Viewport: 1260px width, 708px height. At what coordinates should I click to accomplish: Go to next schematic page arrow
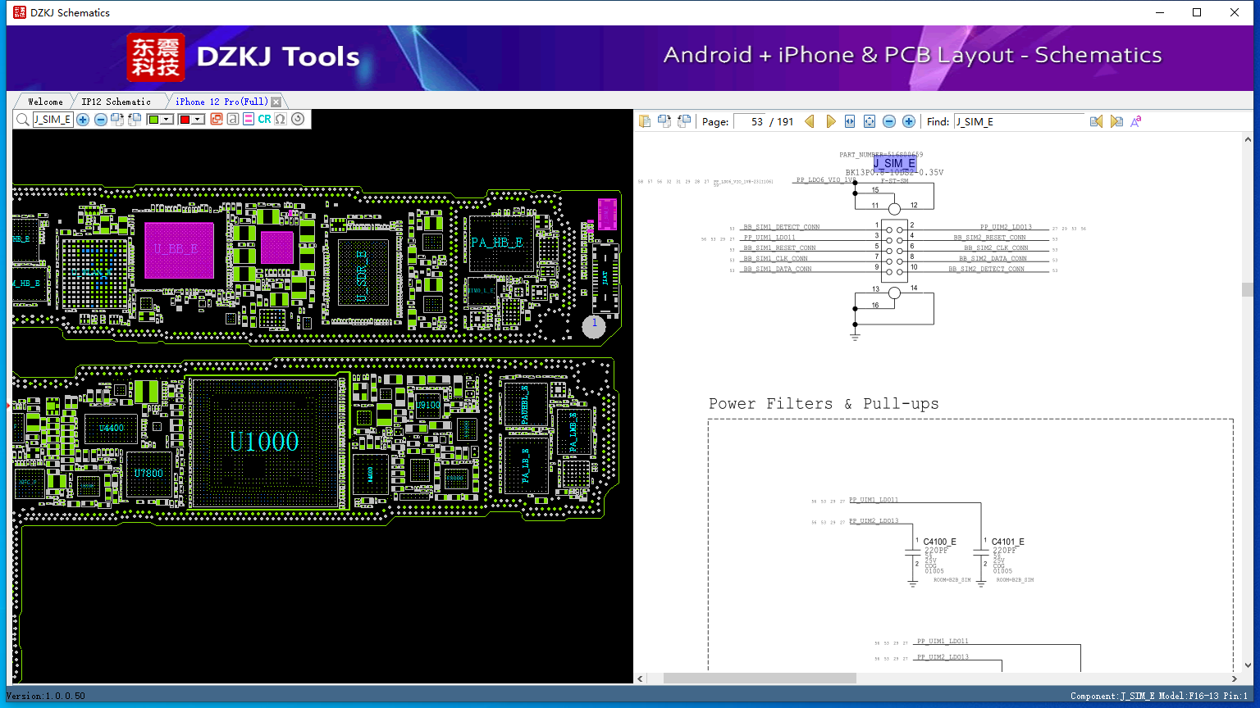pos(830,121)
